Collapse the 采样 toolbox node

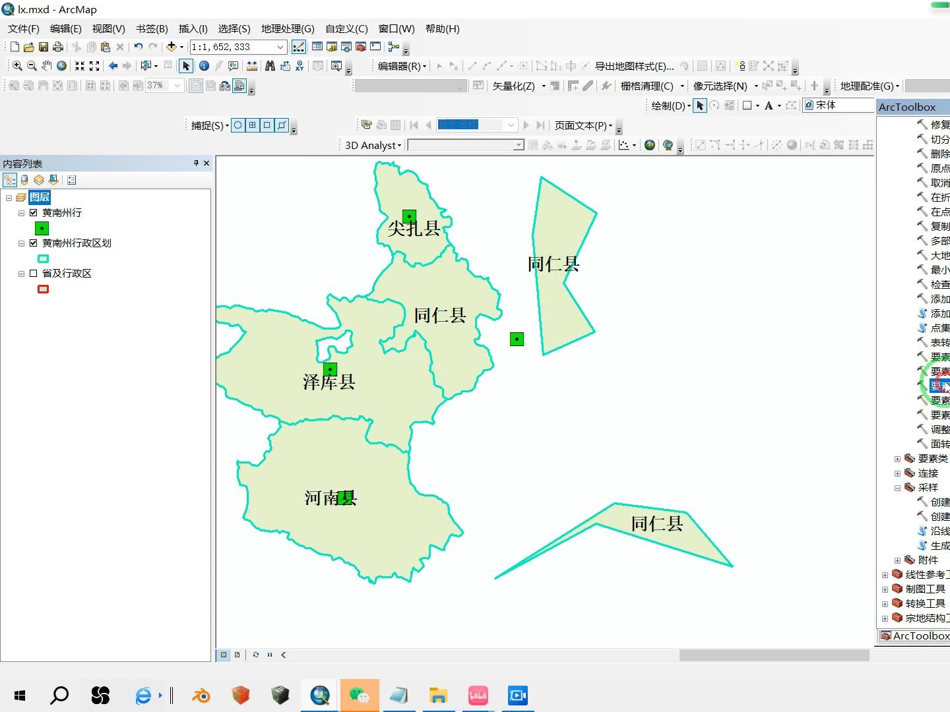897,487
